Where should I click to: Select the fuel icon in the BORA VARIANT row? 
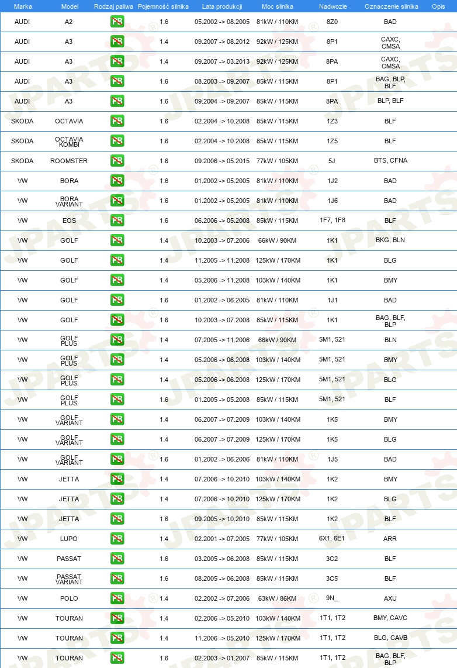[x=117, y=200]
